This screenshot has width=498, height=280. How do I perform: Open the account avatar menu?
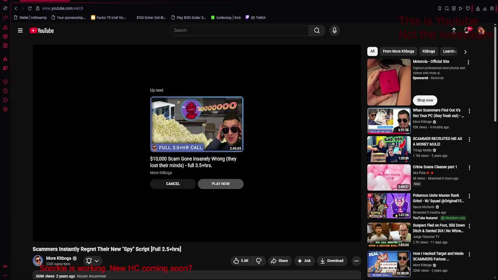pos(481,30)
